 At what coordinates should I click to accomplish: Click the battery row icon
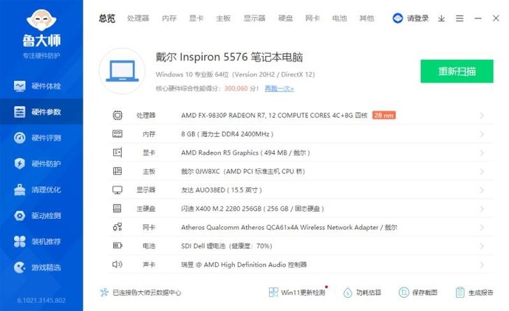click(117, 246)
